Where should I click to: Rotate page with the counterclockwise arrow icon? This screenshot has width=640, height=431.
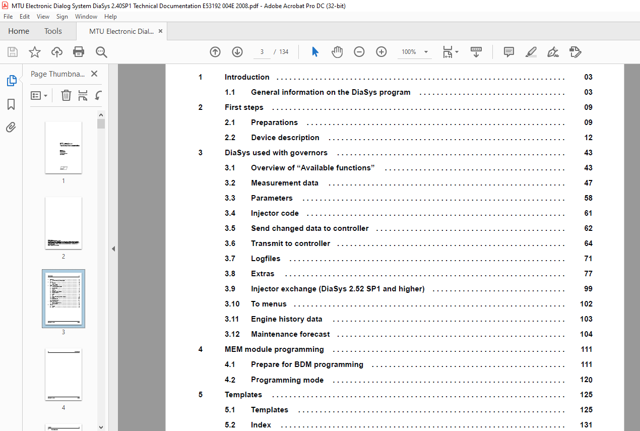click(x=99, y=95)
